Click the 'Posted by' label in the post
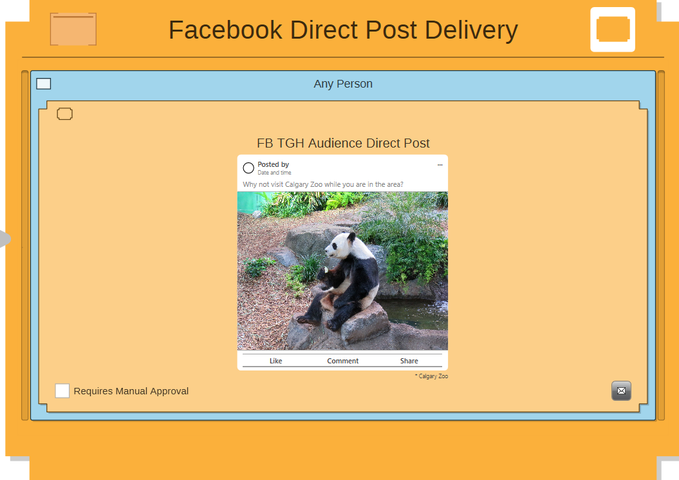Screen dimensions: 679x480 tap(274, 164)
